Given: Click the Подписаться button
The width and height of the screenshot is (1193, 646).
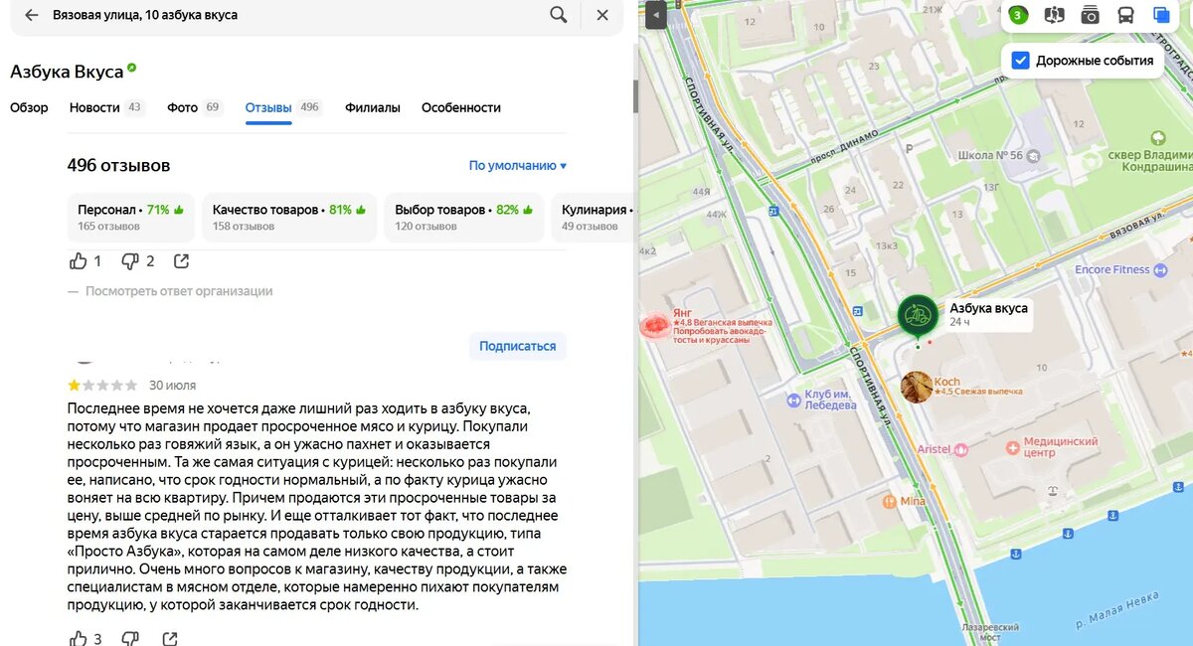Looking at the screenshot, I should point(518,346).
